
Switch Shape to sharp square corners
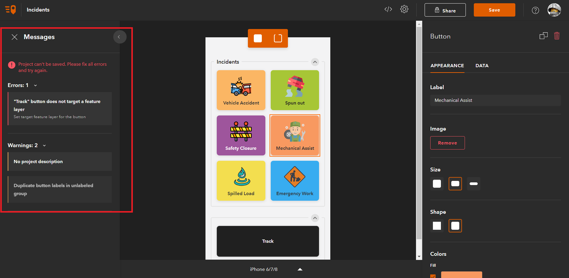(437, 226)
